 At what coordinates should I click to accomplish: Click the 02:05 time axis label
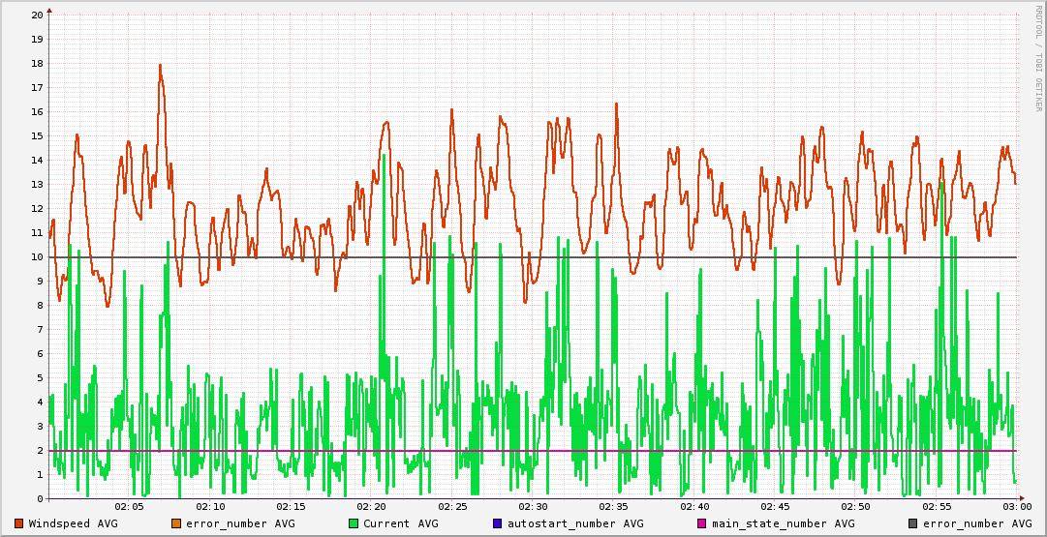click(x=130, y=508)
